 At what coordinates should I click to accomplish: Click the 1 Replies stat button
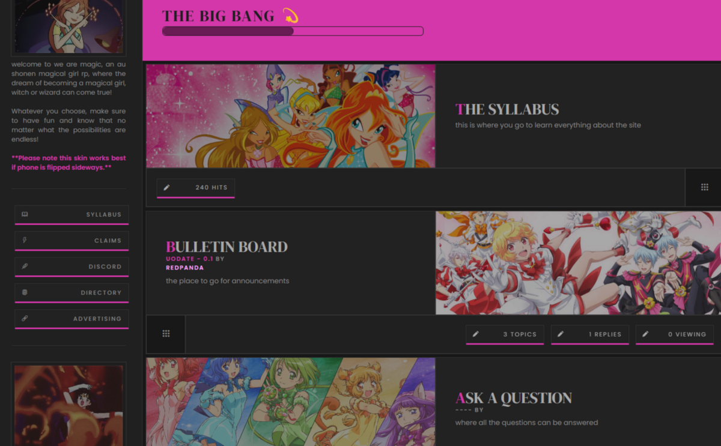click(590, 334)
